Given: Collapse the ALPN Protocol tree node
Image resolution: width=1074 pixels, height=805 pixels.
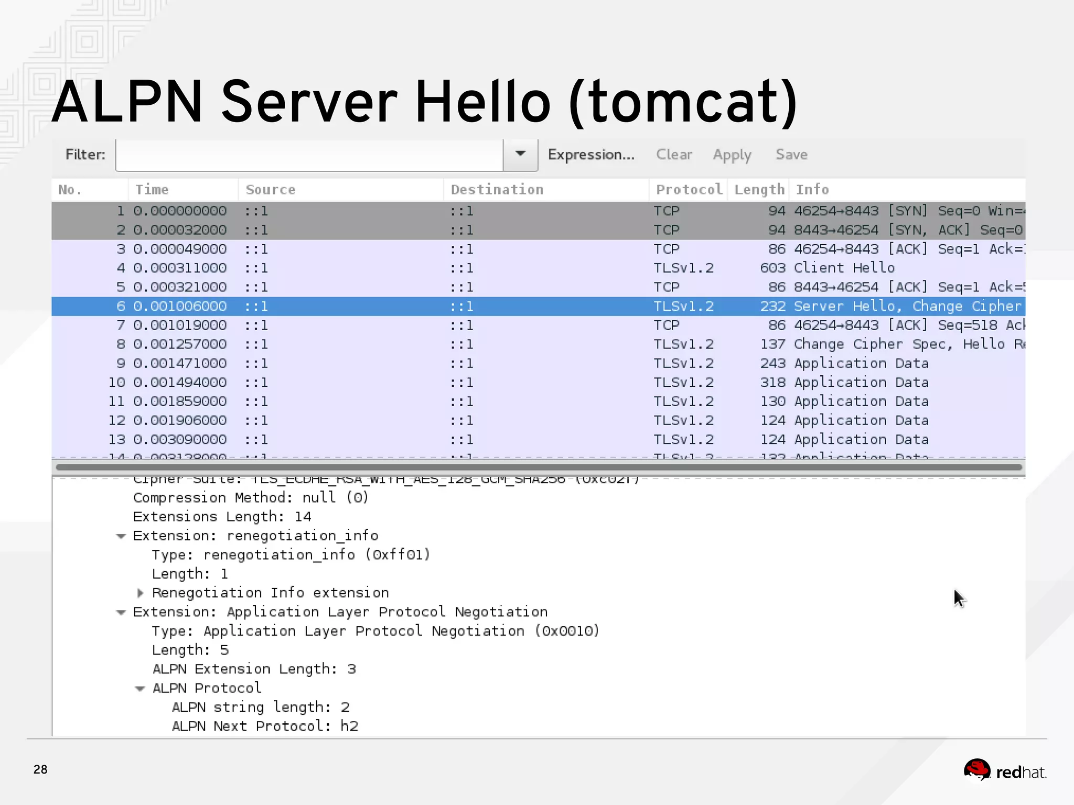Looking at the screenshot, I should coord(140,689).
